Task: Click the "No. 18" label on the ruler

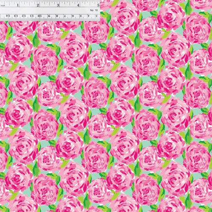Action: click(94, 10)
